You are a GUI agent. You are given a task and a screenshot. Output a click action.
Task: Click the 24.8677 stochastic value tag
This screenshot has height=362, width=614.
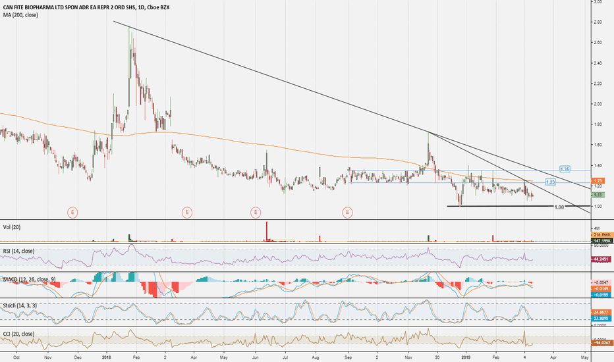coord(600,312)
